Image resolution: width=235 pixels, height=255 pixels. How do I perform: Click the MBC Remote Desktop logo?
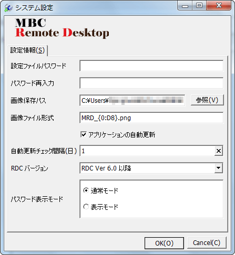click(62, 28)
